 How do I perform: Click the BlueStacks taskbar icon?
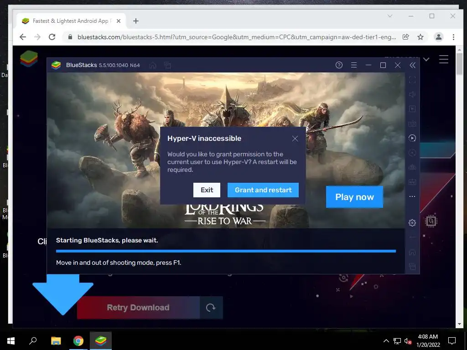coord(101,341)
